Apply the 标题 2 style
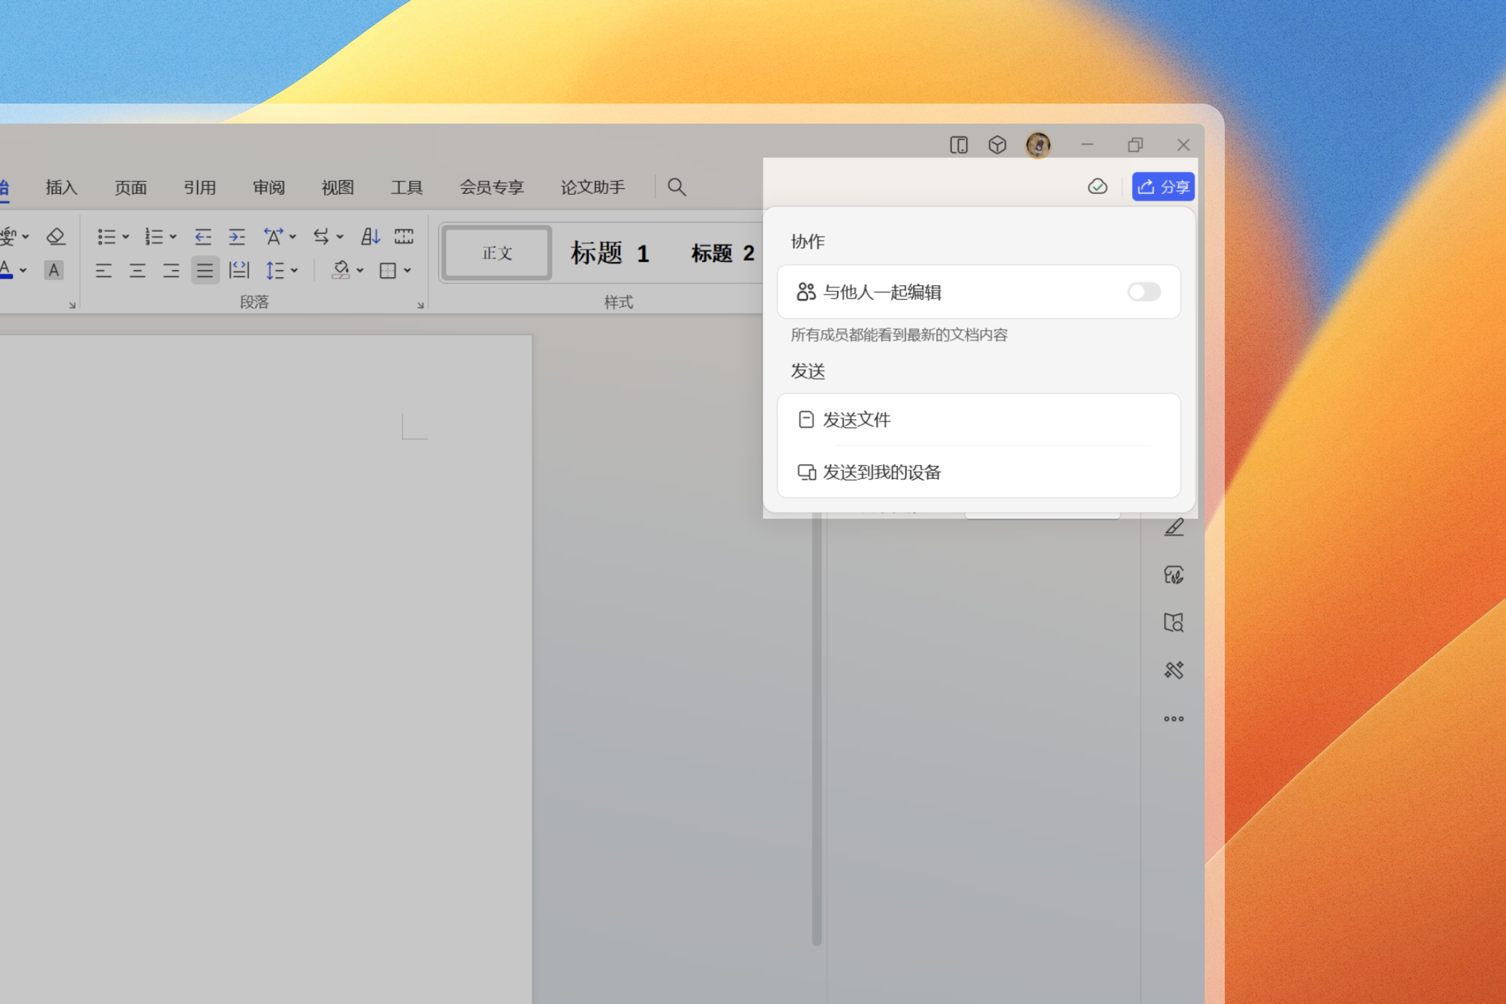 pos(723,253)
